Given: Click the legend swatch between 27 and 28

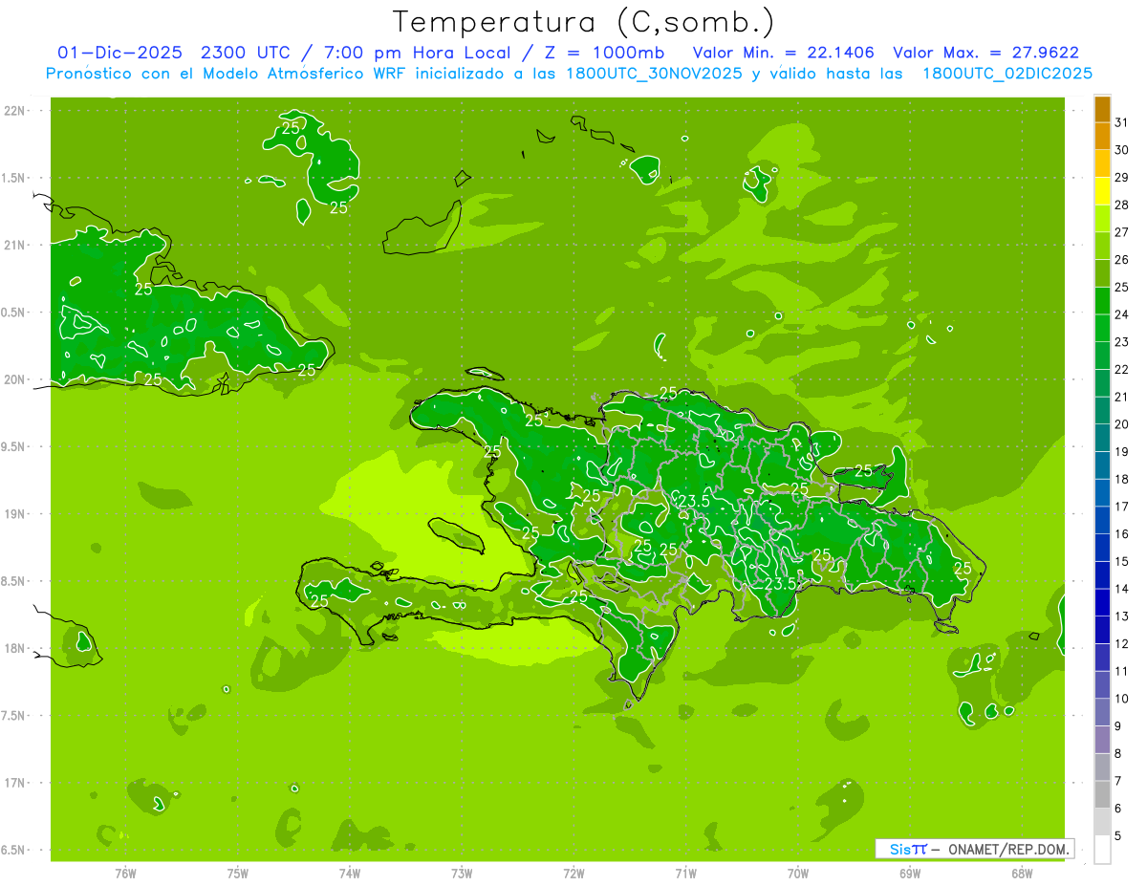Looking at the screenshot, I should 1102,219.
